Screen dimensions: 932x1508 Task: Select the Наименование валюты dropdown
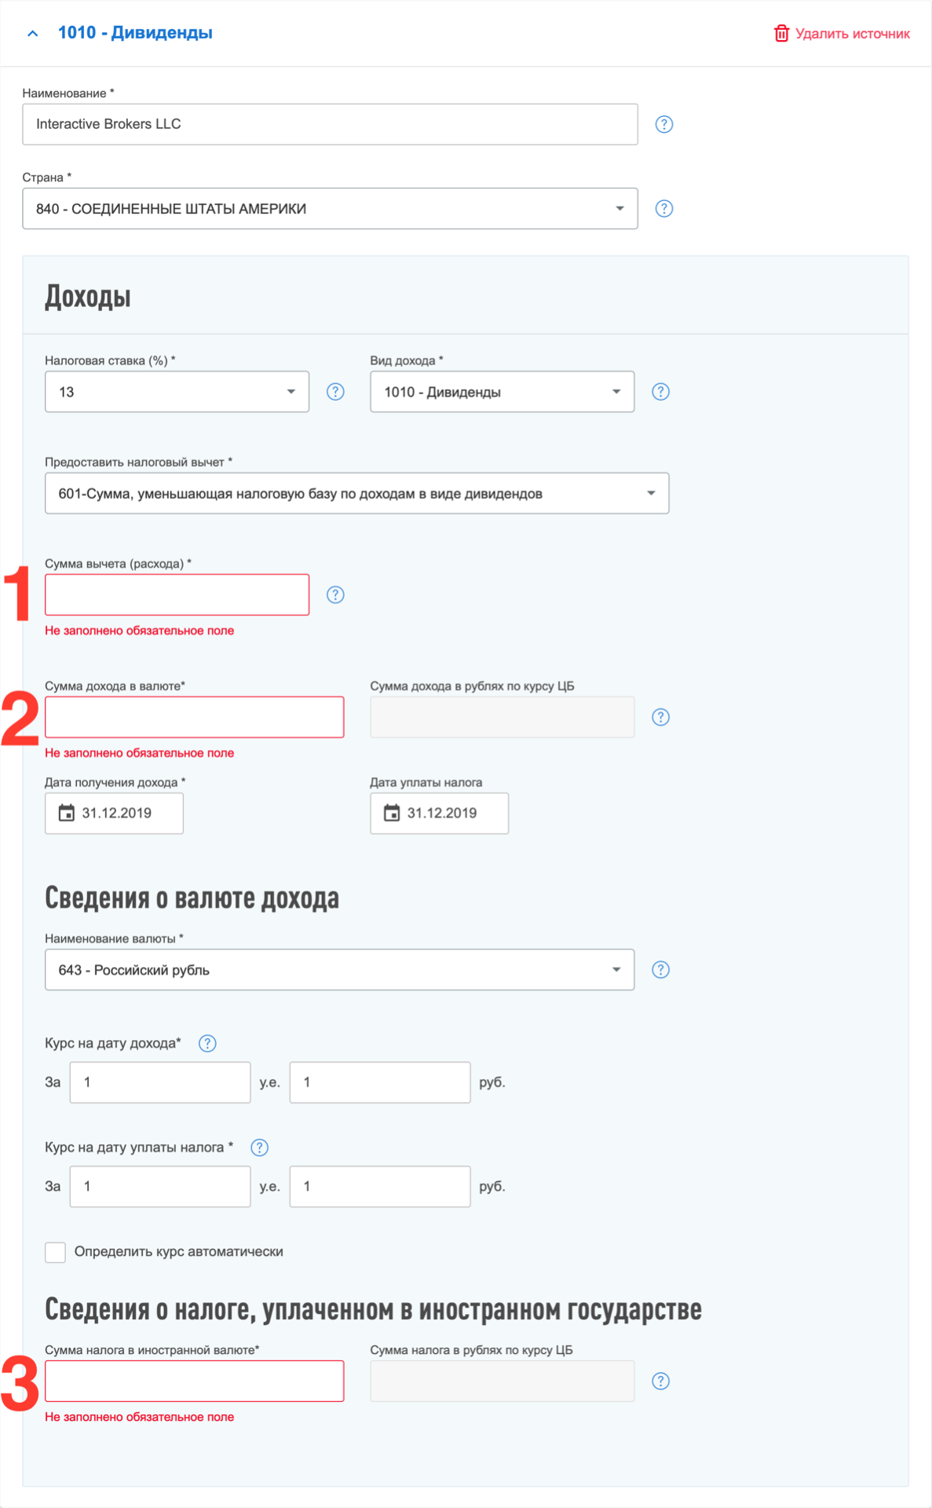339,969
